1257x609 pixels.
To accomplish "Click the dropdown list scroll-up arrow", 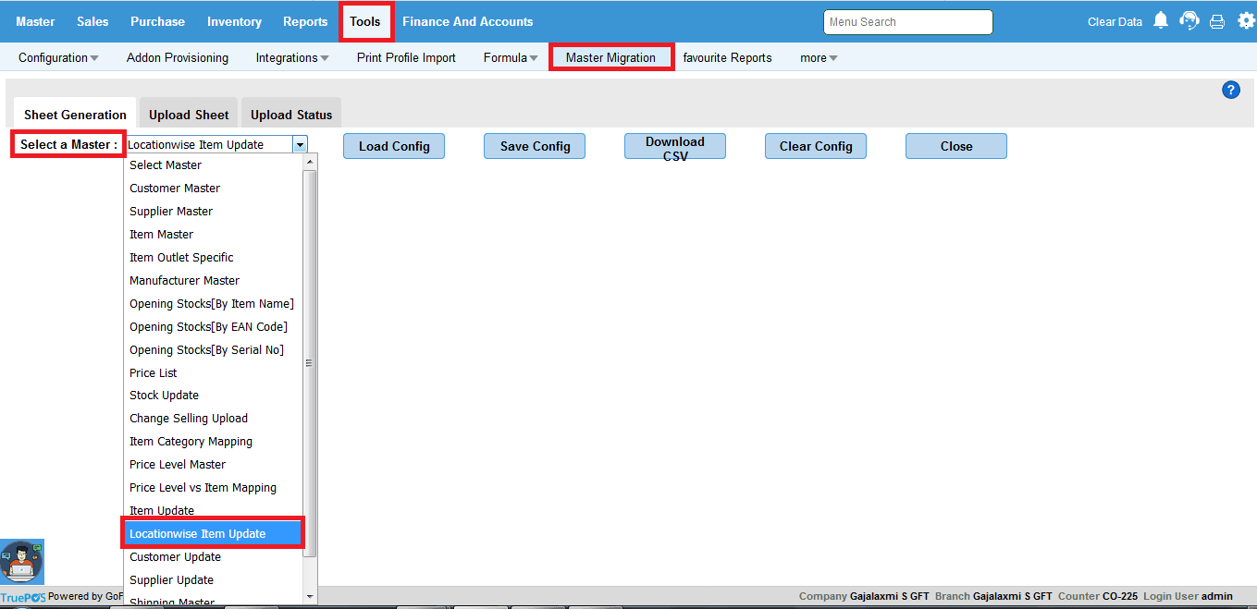I will coord(310,161).
